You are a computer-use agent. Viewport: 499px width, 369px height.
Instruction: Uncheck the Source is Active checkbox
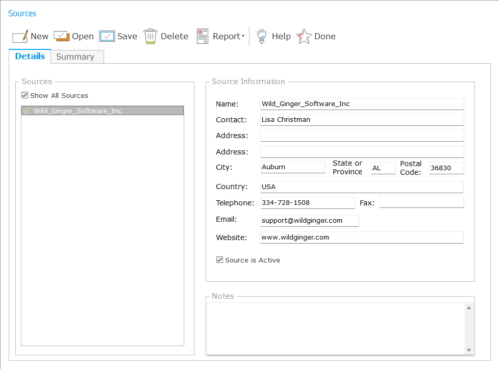219,260
